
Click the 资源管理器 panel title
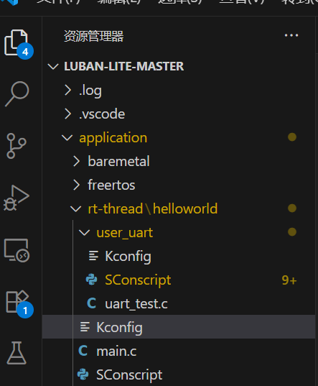click(x=93, y=36)
